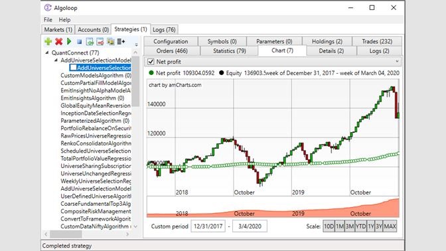The image size is (446, 251).
Task: Open the Net profit chart selector dropdown arrow
Action: pyautogui.click(x=397, y=61)
